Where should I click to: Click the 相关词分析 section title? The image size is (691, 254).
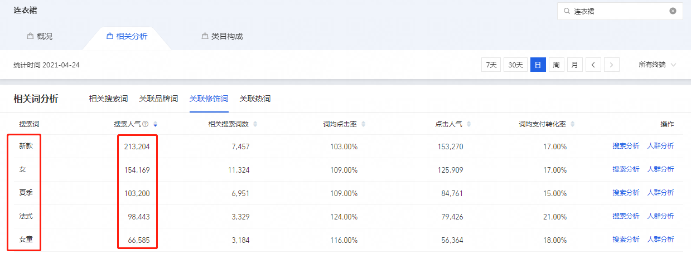(36, 99)
